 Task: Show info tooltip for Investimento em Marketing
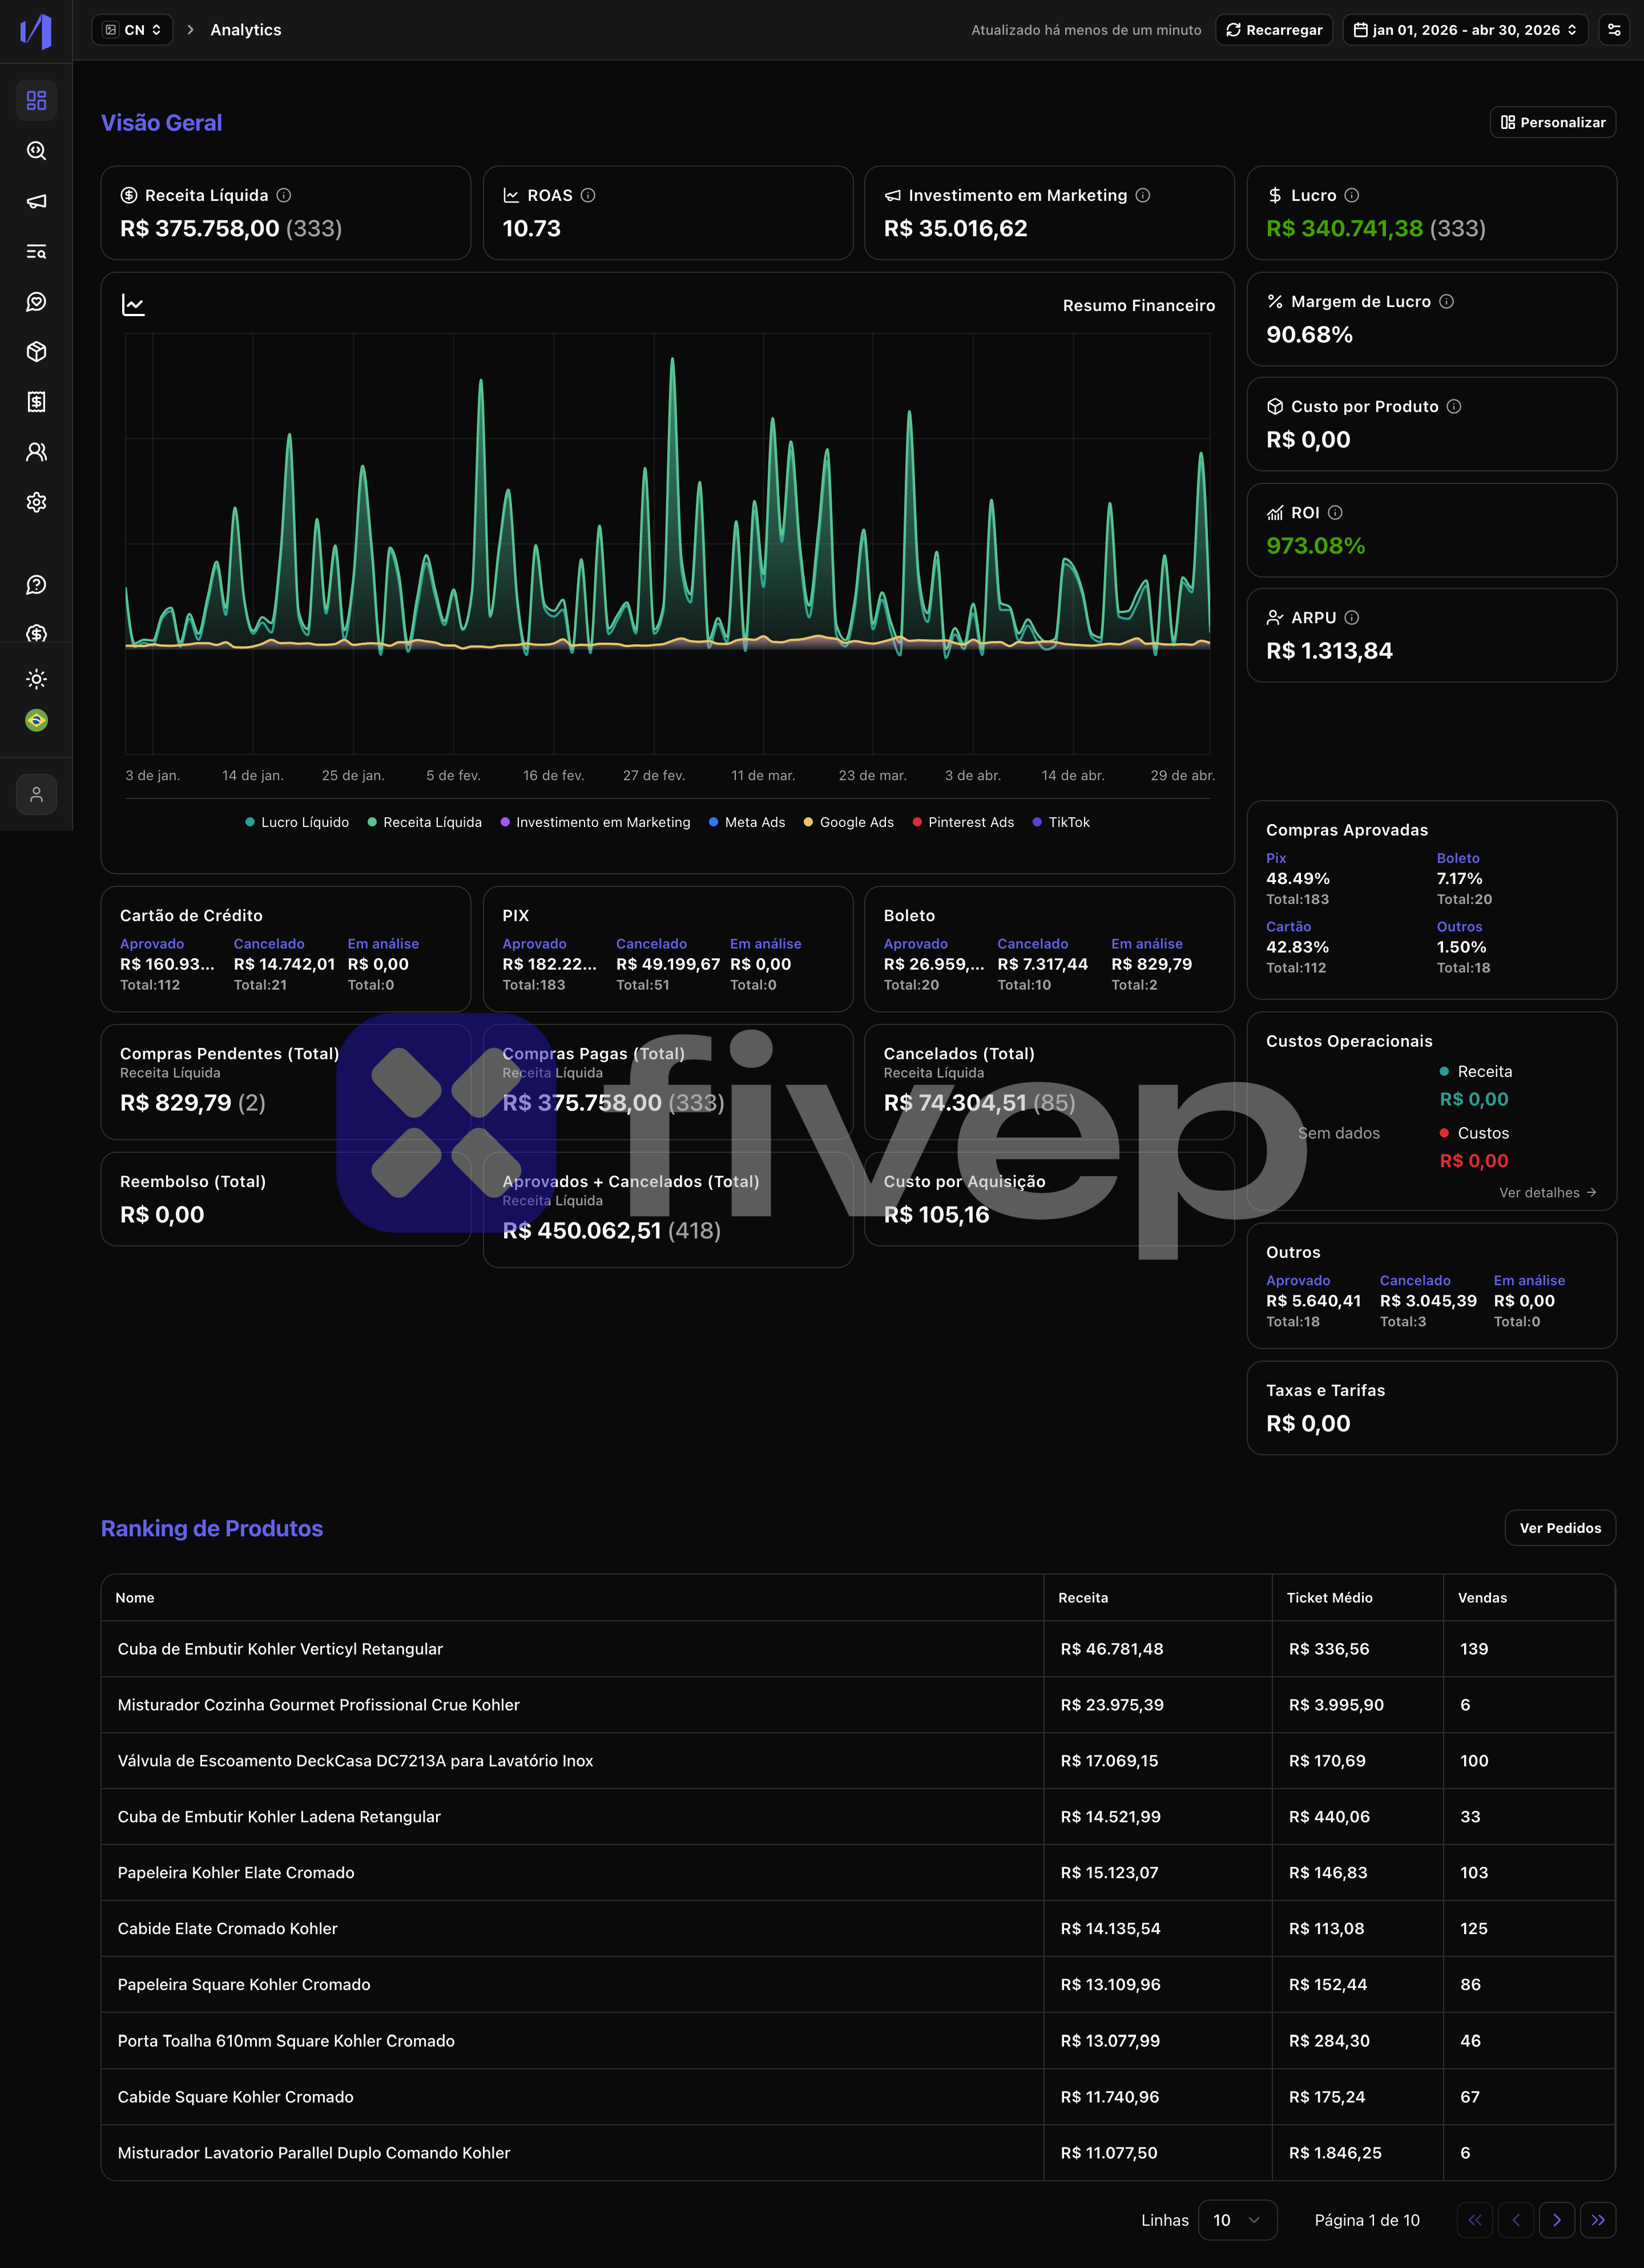1143,195
